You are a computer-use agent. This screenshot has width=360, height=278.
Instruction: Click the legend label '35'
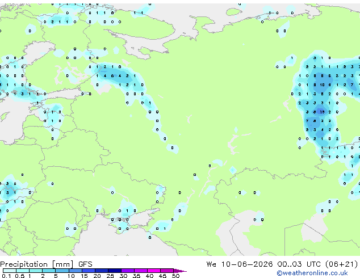[136, 276]
